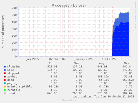Click the 100 y-axis tick label
Screen dimensions: 138x103
[14, 50]
